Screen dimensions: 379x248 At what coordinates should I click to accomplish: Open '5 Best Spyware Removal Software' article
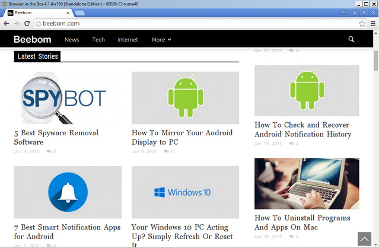[x=56, y=137]
